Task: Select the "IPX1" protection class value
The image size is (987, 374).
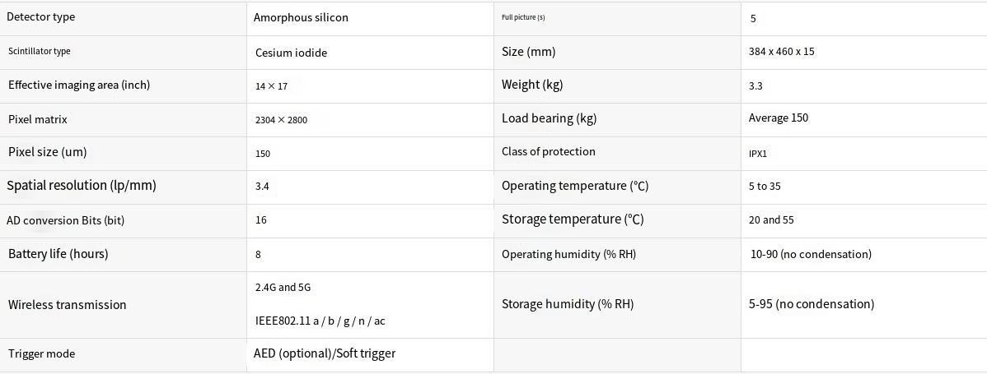Action: pyautogui.click(x=758, y=154)
